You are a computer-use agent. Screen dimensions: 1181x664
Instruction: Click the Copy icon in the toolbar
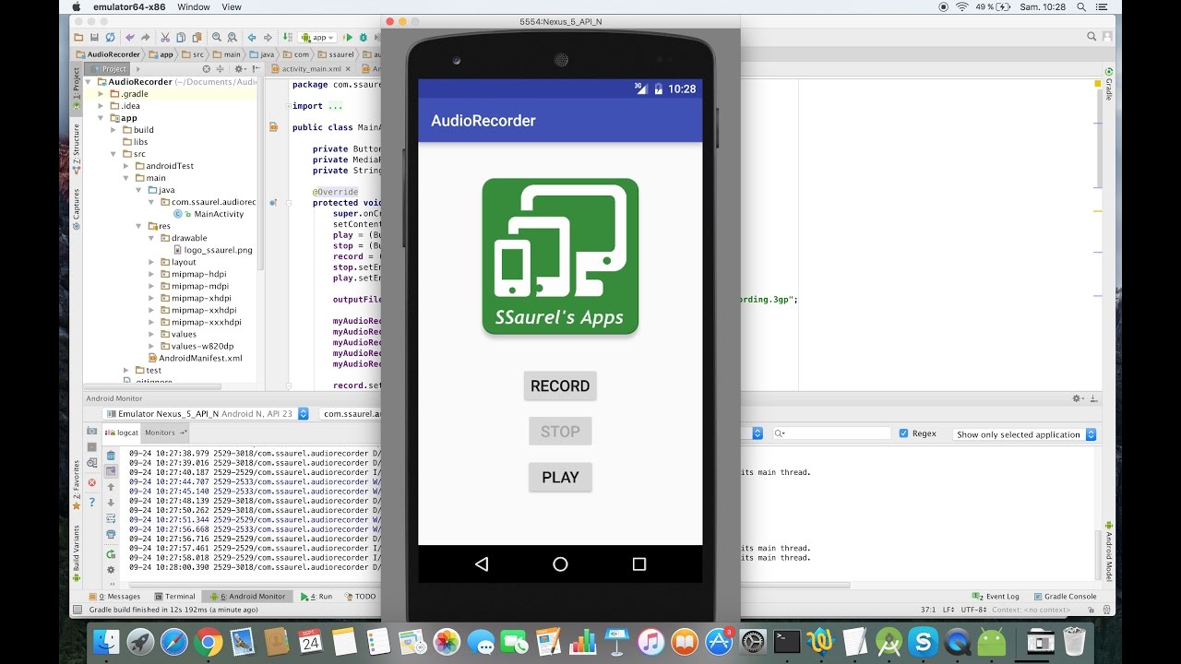tap(181, 37)
